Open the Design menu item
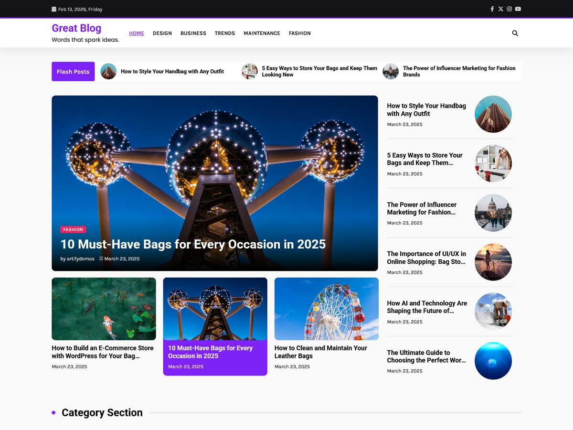 pyautogui.click(x=162, y=33)
